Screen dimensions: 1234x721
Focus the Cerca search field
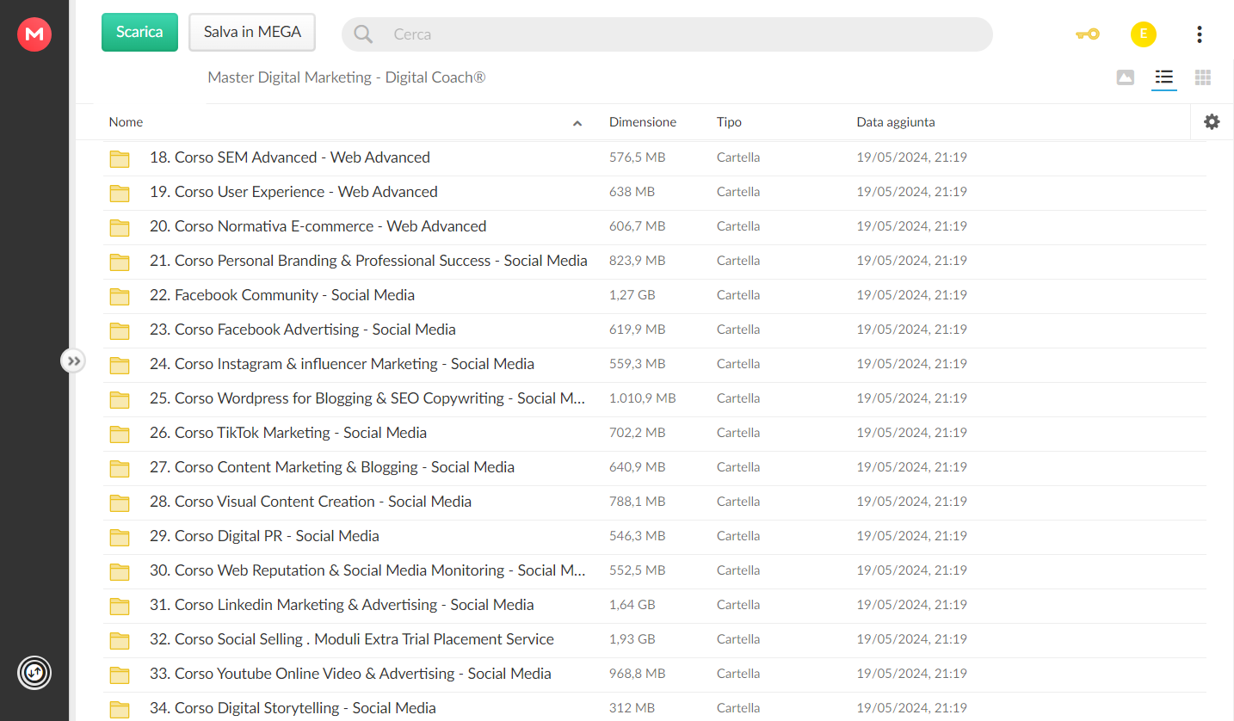coord(667,34)
